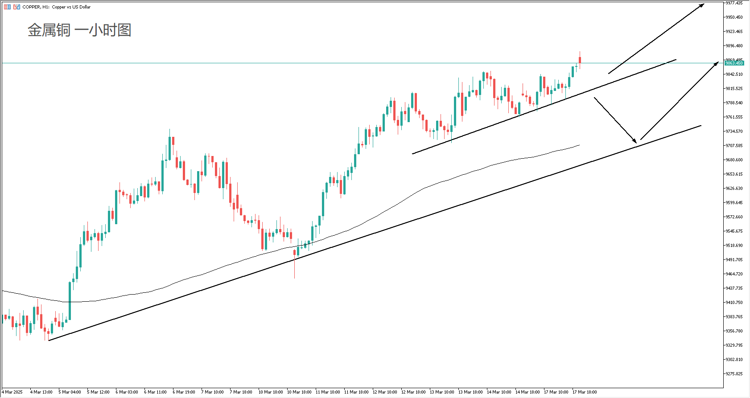
Task: Open the Depth of Market list icon
Action: [7, 7]
